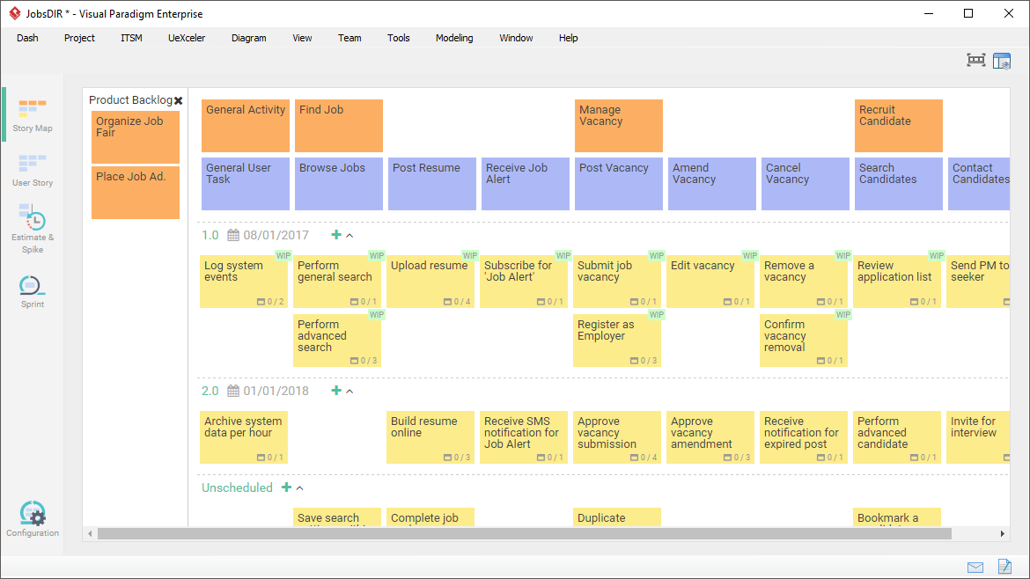Open the Story Map view in sidebar
Image resolution: width=1030 pixels, height=579 pixels.
point(33,115)
